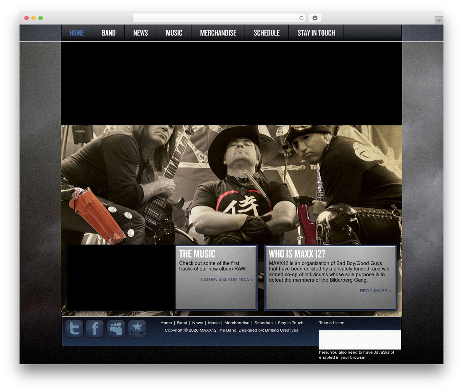
Task: Open the NEWS nav tab
Action: (141, 33)
